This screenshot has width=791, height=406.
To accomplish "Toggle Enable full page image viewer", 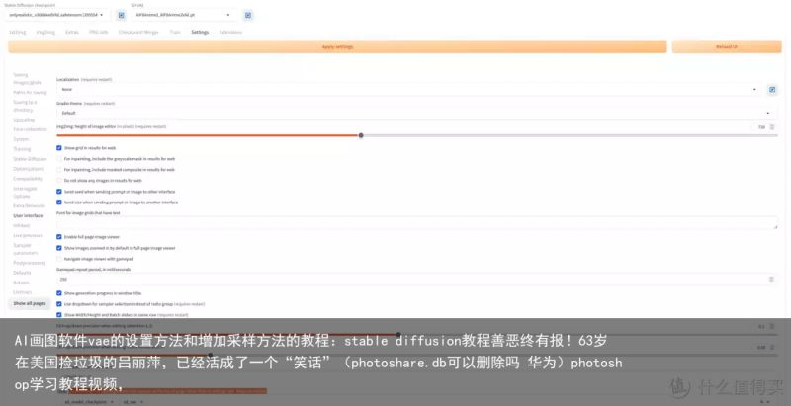I will [x=59, y=237].
